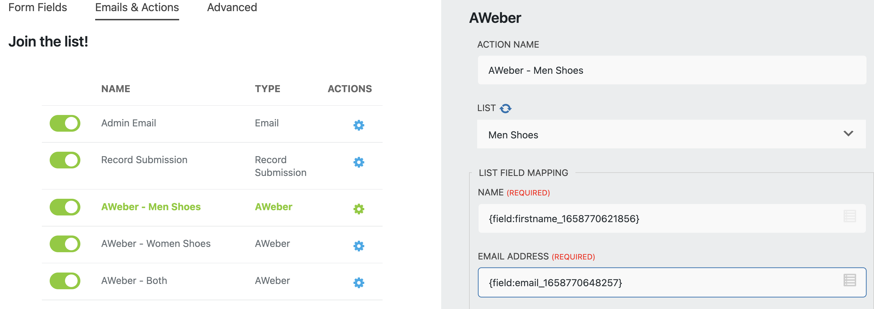Open settings gear for AWeber - Women Shoes
The image size is (874, 309).
click(358, 246)
